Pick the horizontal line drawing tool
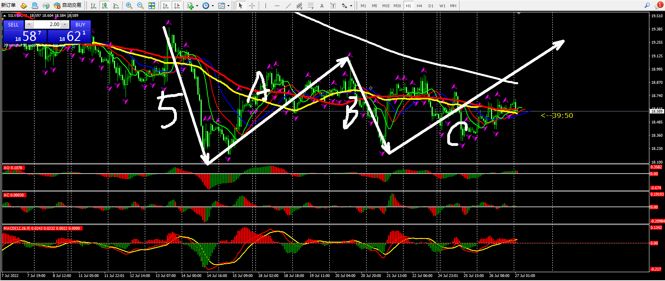This screenshot has height=281, width=665. (x=277, y=6)
